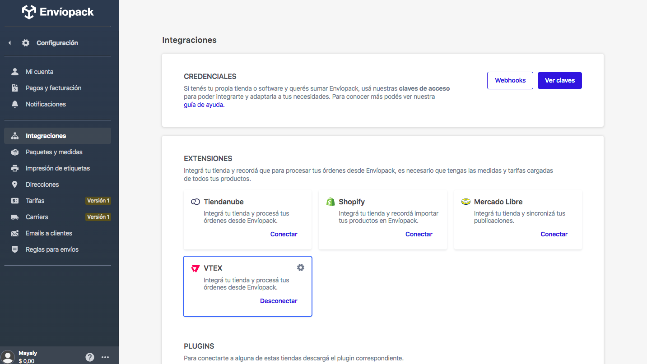
Task: Connect the Mercado Libre extension
Action: (x=554, y=234)
